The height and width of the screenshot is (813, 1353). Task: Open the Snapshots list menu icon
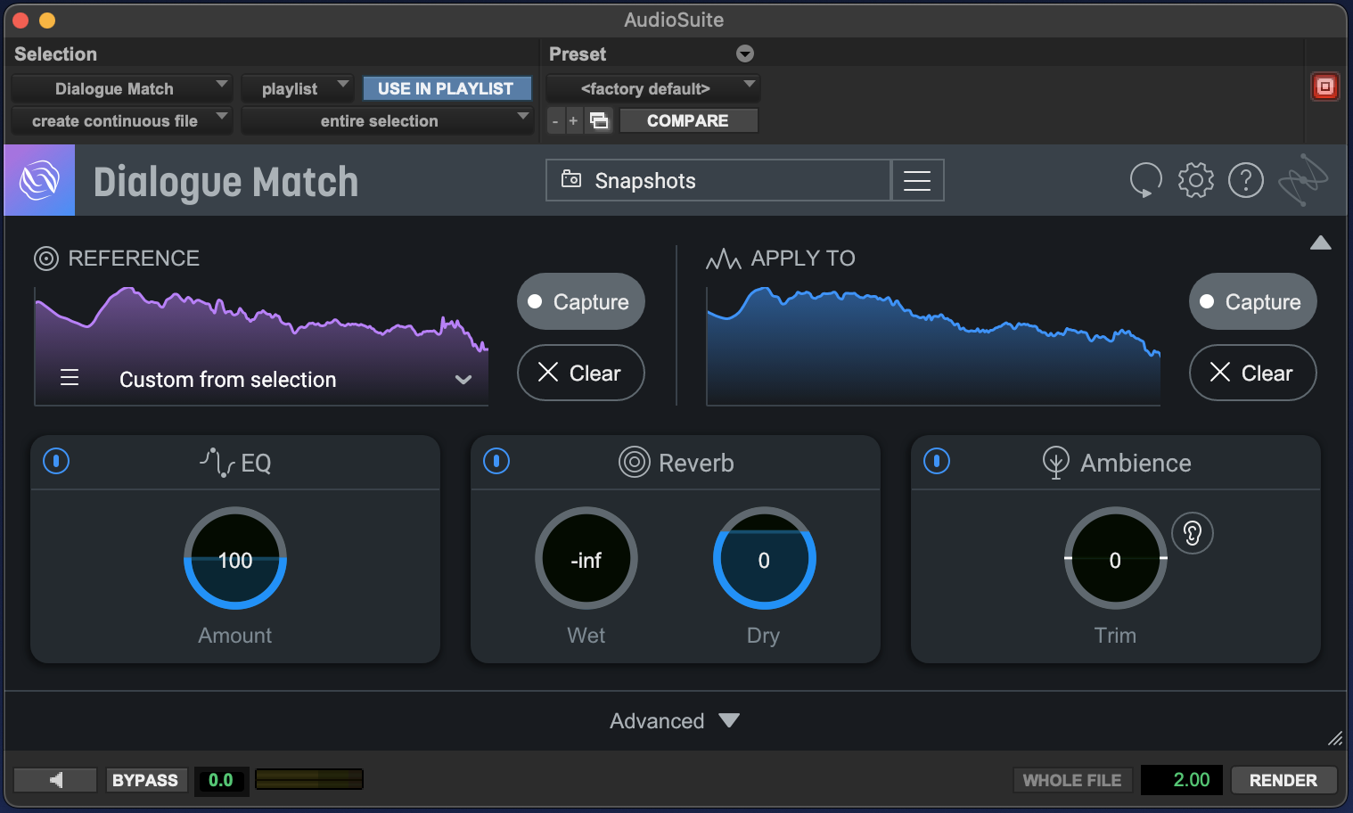917,180
